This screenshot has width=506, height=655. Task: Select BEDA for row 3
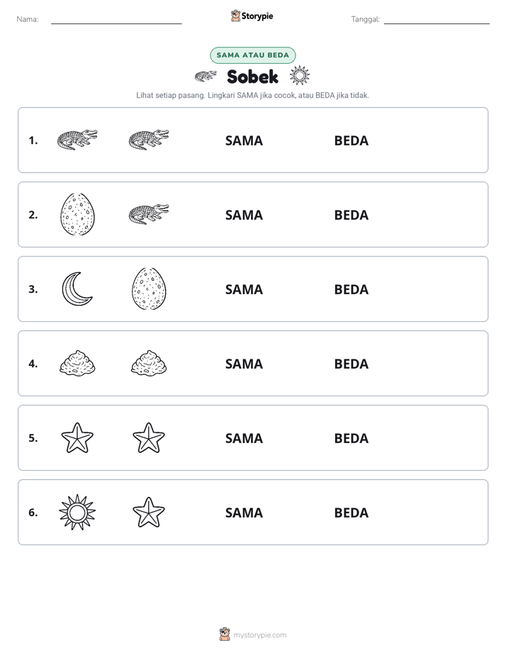click(x=351, y=289)
